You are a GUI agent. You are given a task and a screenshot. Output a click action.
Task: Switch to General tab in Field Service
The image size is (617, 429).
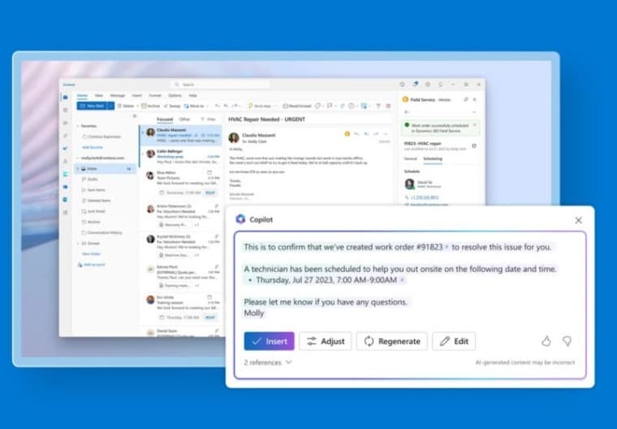point(411,158)
